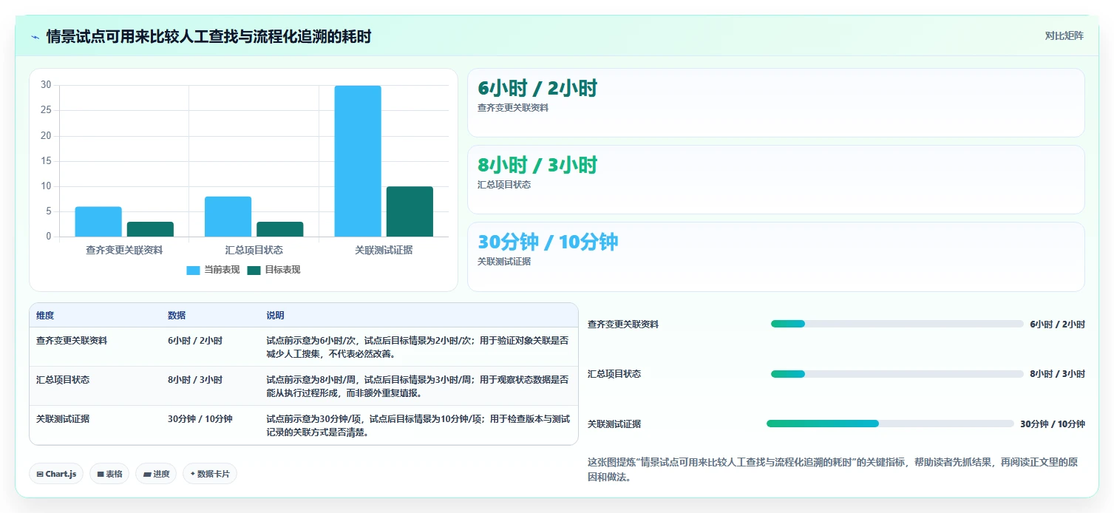This screenshot has height=513, width=1114.
Task: Click the description starting 试点前示意为6小时/次
Action: [418, 347]
